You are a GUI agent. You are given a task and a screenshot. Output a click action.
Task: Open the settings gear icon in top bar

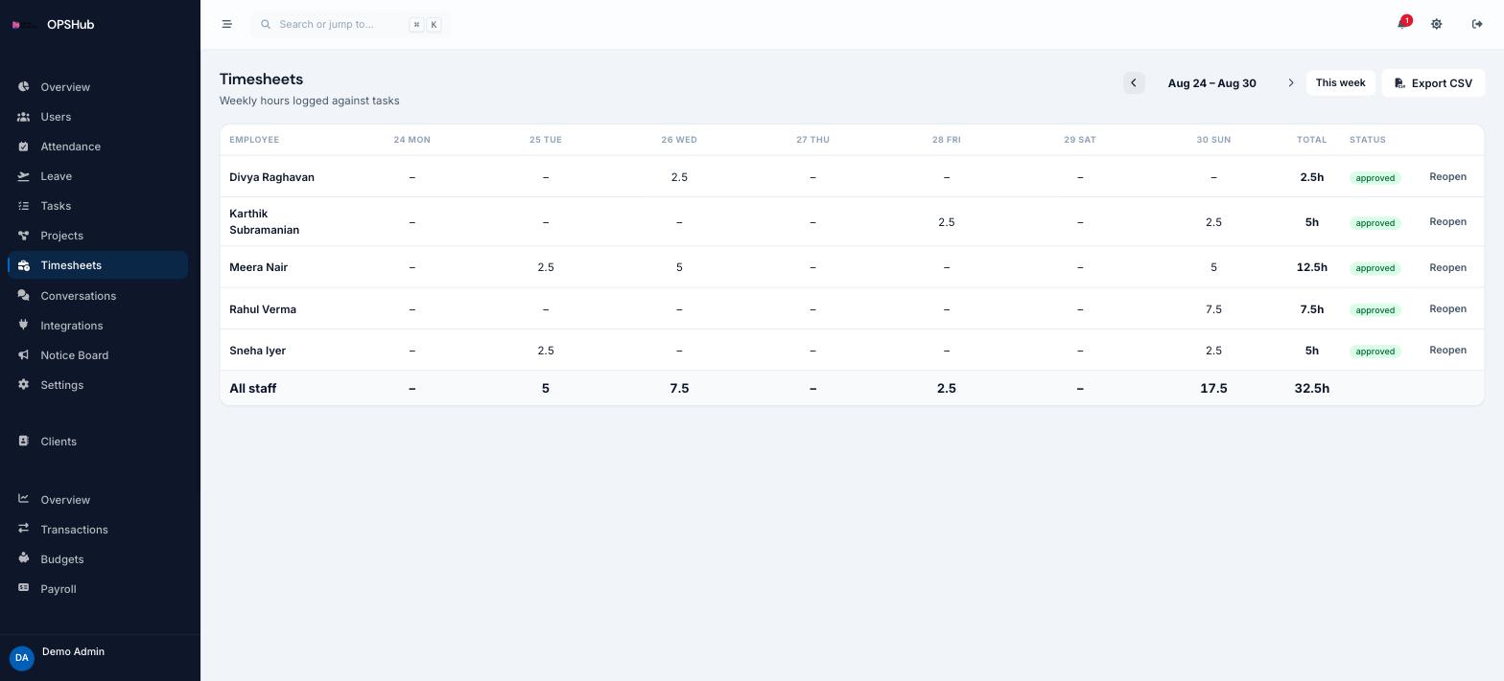[1436, 24]
